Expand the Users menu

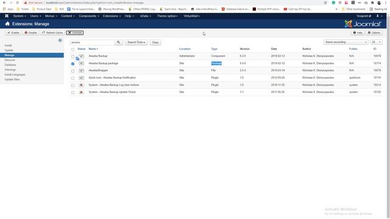click(35, 16)
